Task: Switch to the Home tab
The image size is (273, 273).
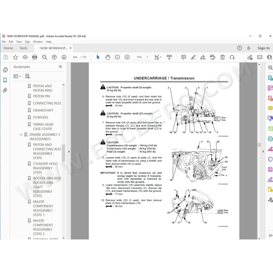Action: 8,48
